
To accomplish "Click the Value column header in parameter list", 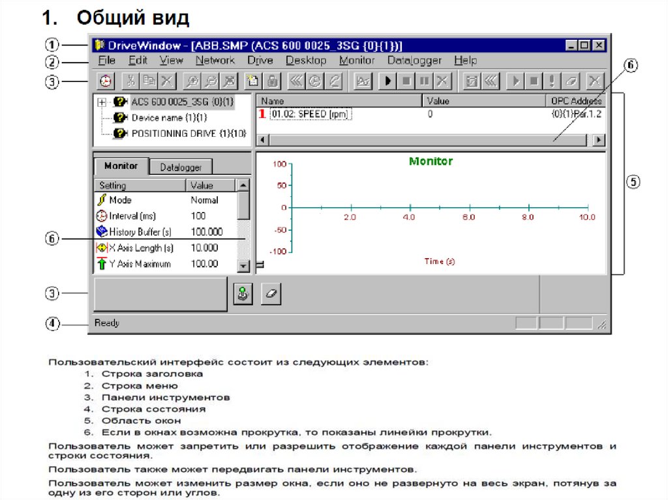I will (x=484, y=101).
